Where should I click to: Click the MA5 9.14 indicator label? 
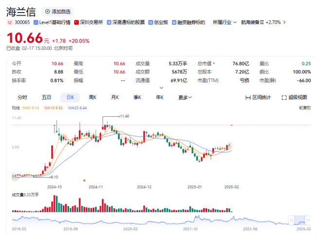(x=31, y=108)
